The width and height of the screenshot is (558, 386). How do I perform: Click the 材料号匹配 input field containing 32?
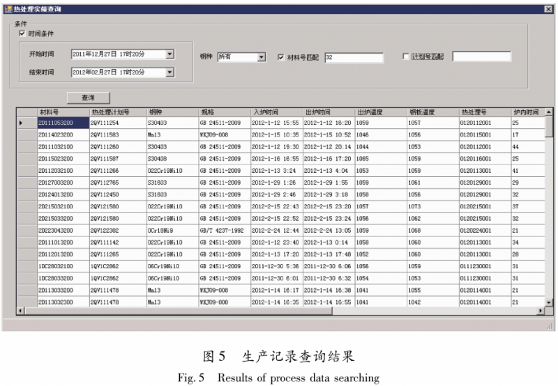(353, 57)
